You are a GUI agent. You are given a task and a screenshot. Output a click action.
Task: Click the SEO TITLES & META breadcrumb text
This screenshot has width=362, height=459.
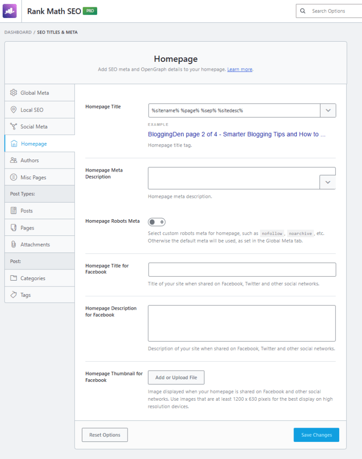pos(57,32)
